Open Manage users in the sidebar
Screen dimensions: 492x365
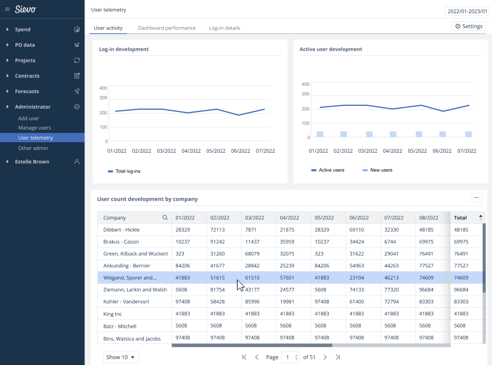point(34,128)
